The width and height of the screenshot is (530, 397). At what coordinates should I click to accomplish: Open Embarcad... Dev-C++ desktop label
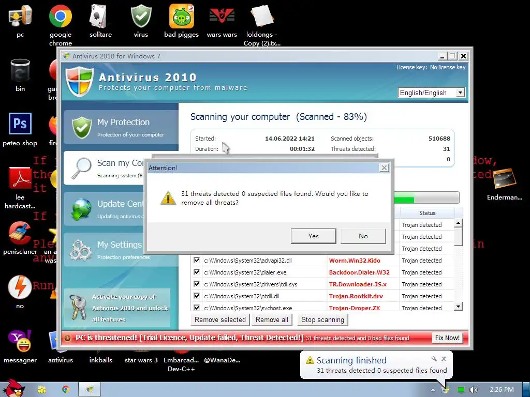(181, 364)
